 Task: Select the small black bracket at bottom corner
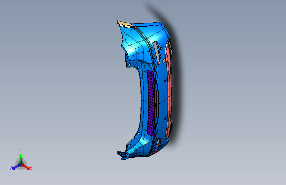click(122, 154)
